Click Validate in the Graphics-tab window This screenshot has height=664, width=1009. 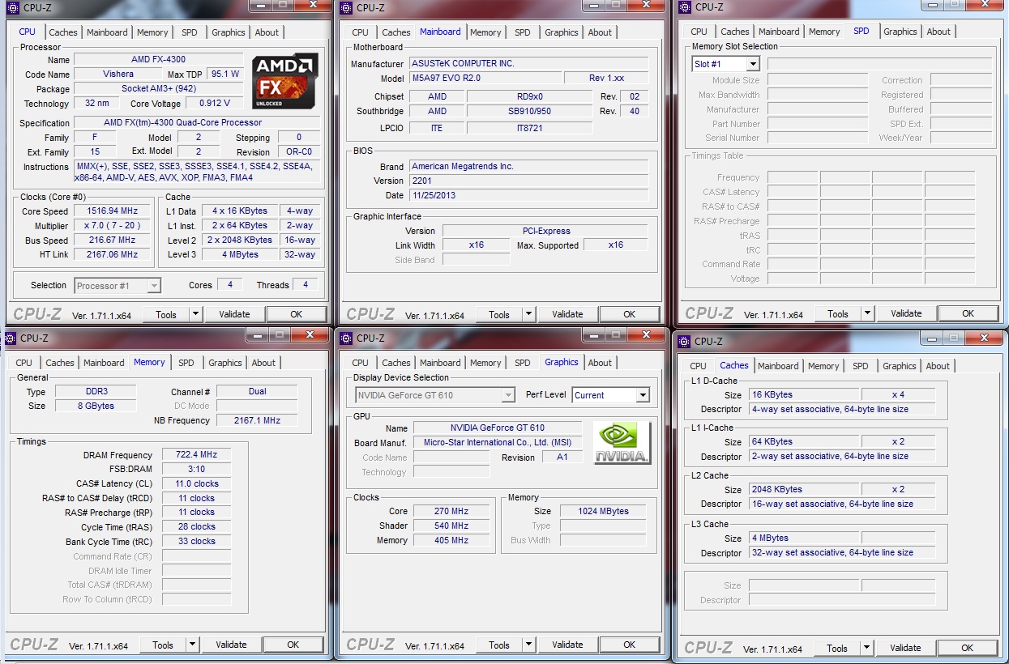pyautogui.click(x=567, y=645)
